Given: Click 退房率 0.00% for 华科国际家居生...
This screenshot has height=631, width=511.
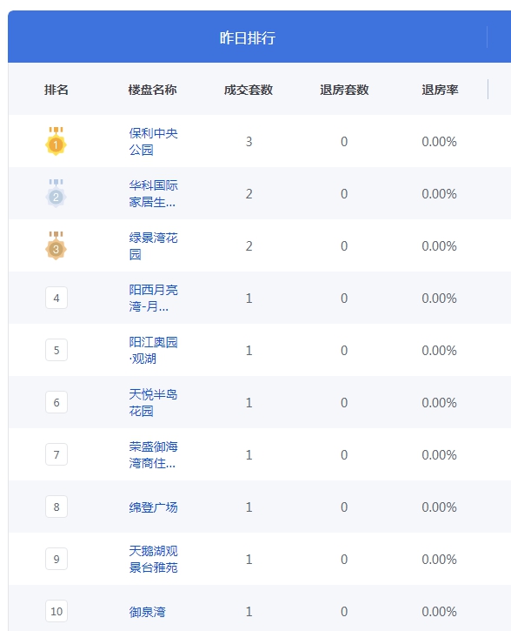Looking at the screenshot, I should tap(439, 194).
